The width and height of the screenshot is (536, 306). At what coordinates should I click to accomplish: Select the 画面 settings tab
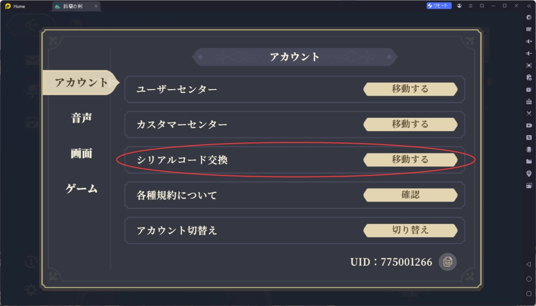pyautogui.click(x=81, y=153)
